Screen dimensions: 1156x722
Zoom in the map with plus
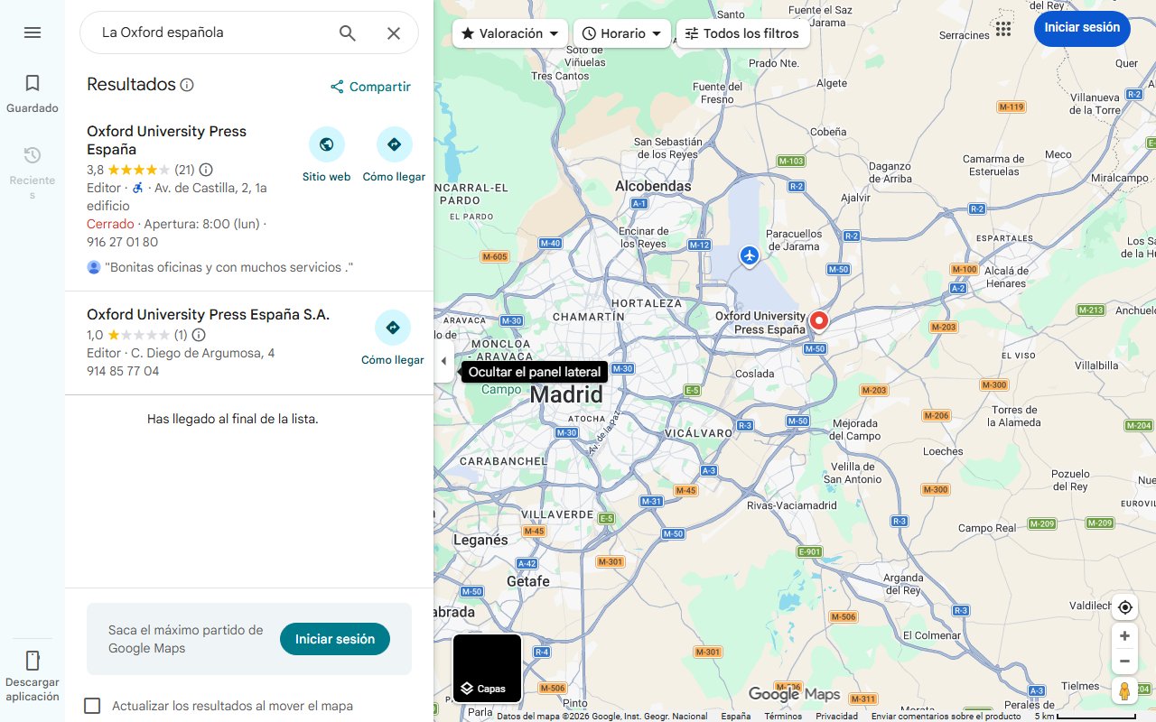[x=1124, y=636]
